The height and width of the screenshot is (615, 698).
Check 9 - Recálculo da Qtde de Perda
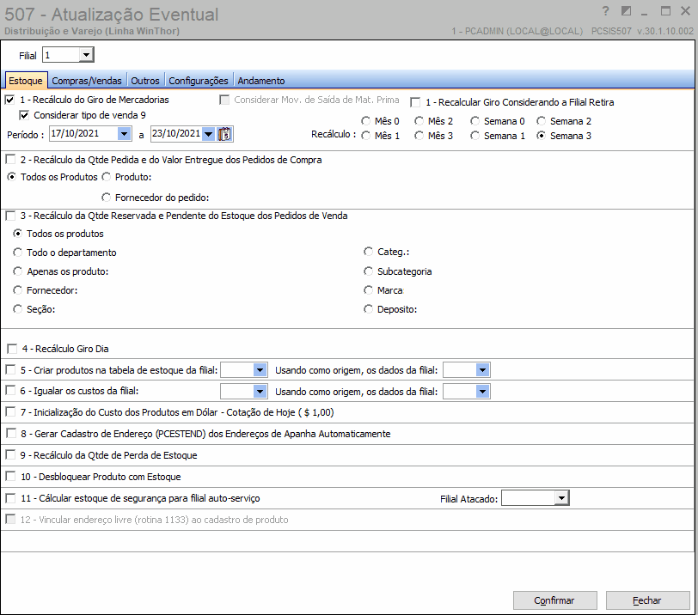click(10, 454)
